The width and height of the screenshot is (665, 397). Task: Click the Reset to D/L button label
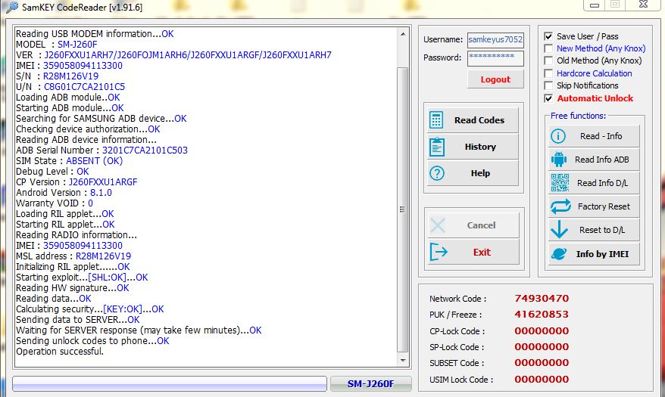(602, 230)
